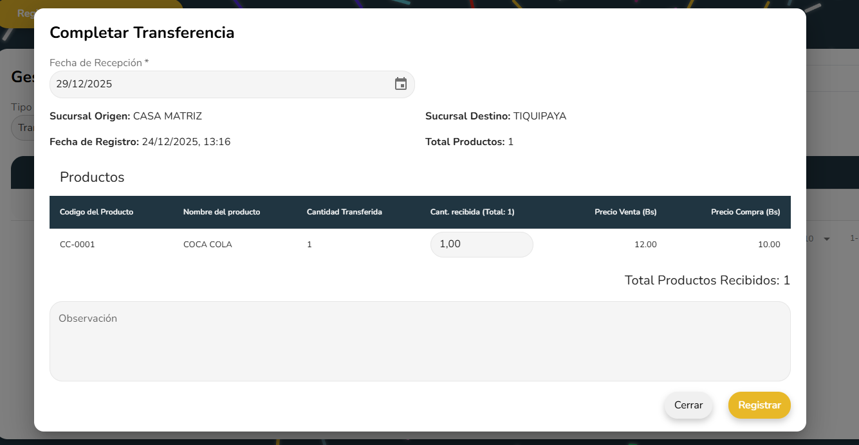
Task: Focus the Observación text area
Action: coord(420,341)
